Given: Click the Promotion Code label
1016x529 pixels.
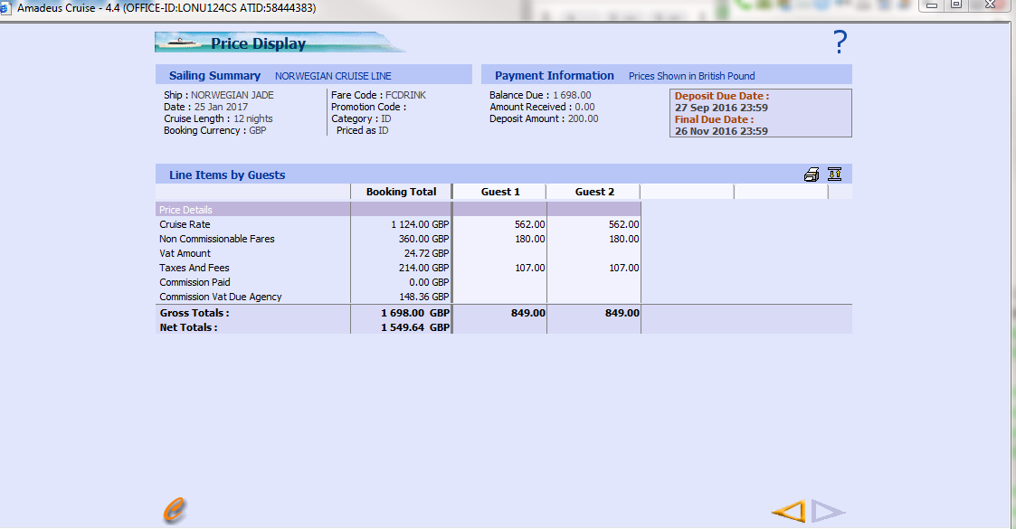Looking at the screenshot, I should 369,107.
